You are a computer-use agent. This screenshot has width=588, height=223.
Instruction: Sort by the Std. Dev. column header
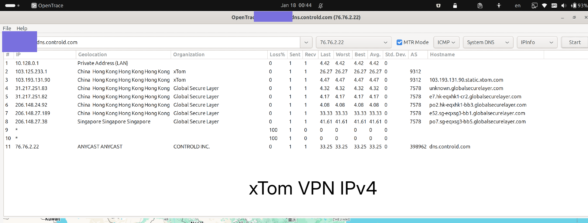(395, 55)
